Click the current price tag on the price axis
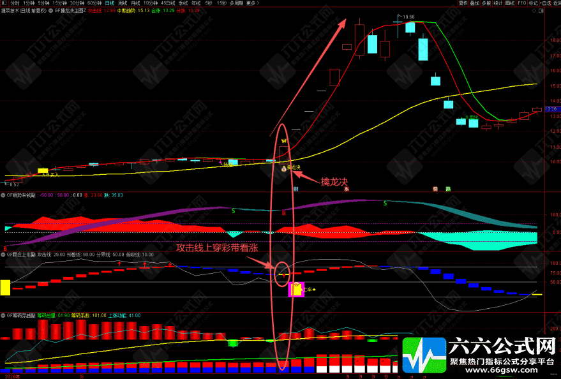The height and width of the screenshot is (379, 561). (x=553, y=108)
